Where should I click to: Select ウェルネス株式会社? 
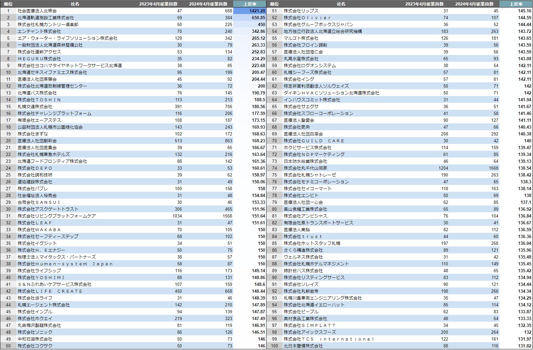click(303, 257)
